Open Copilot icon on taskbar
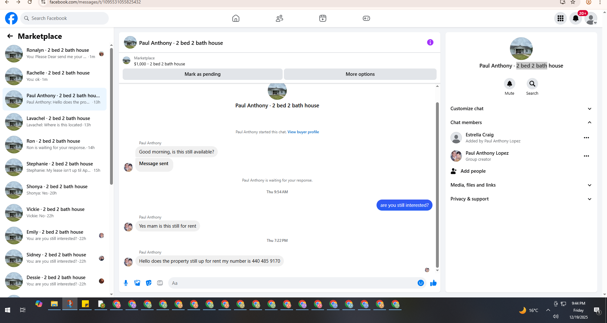607x323 pixels. (39, 304)
